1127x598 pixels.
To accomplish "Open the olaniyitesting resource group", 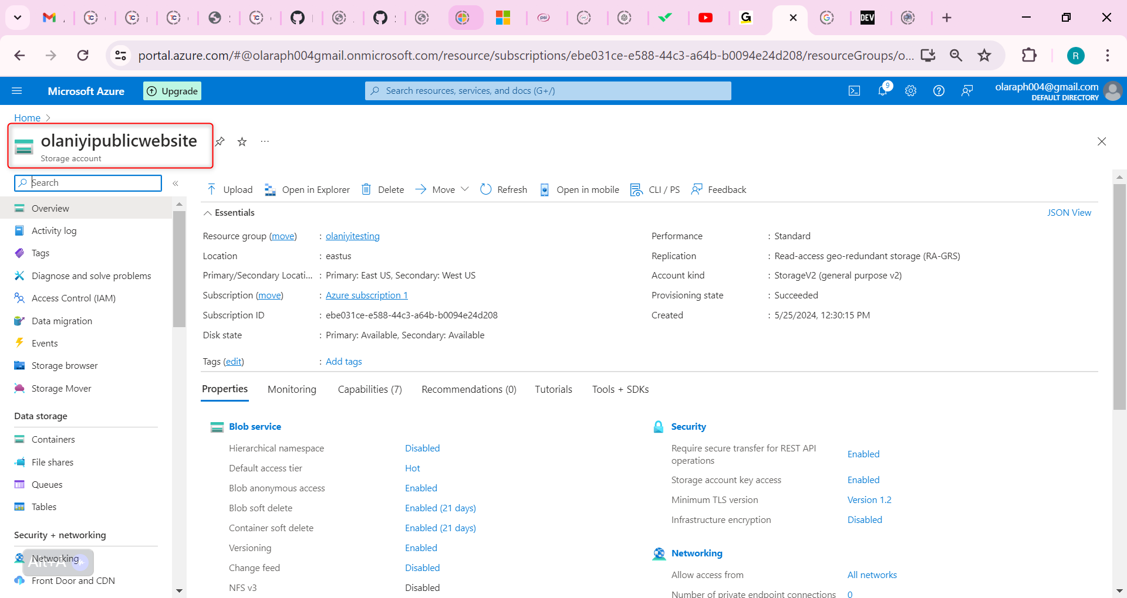I will (x=352, y=236).
